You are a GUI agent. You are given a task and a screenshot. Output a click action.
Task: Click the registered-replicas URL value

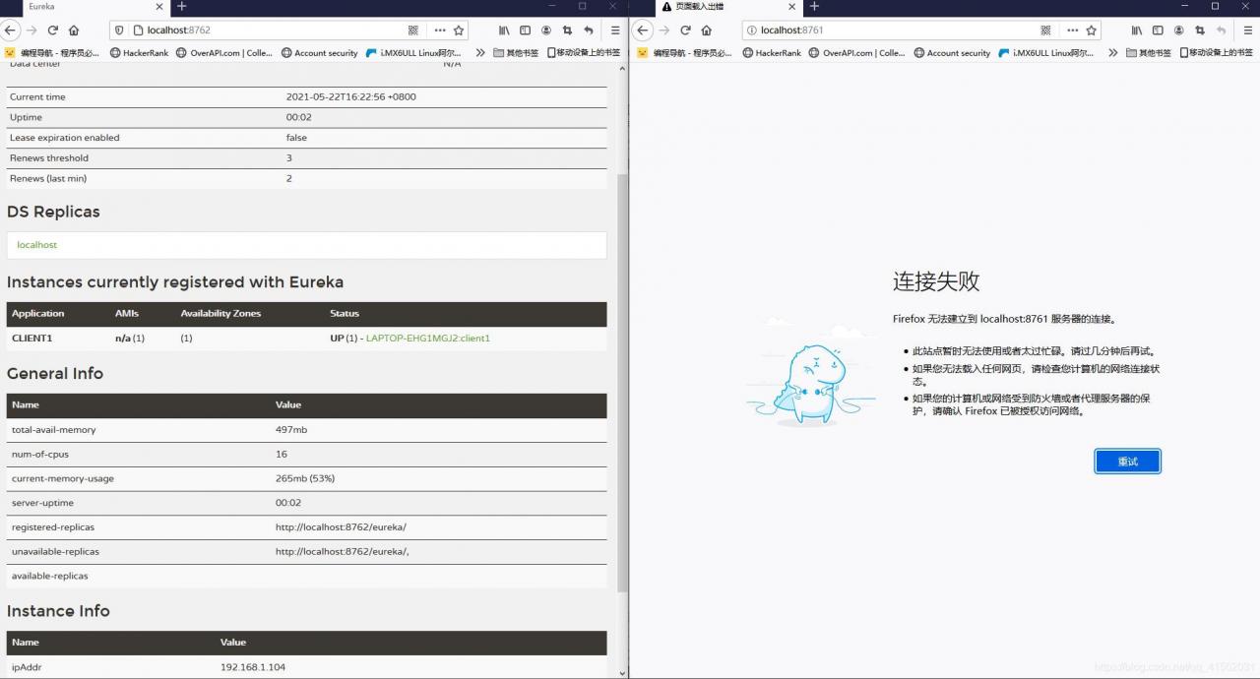pyautogui.click(x=341, y=527)
